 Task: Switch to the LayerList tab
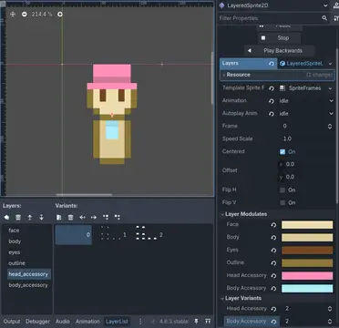coord(117,322)
